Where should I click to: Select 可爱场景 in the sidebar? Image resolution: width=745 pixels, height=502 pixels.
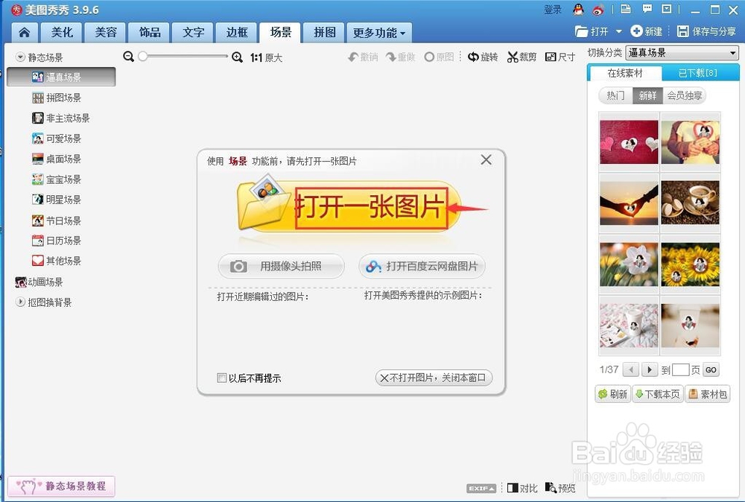(x=57, y=139)
